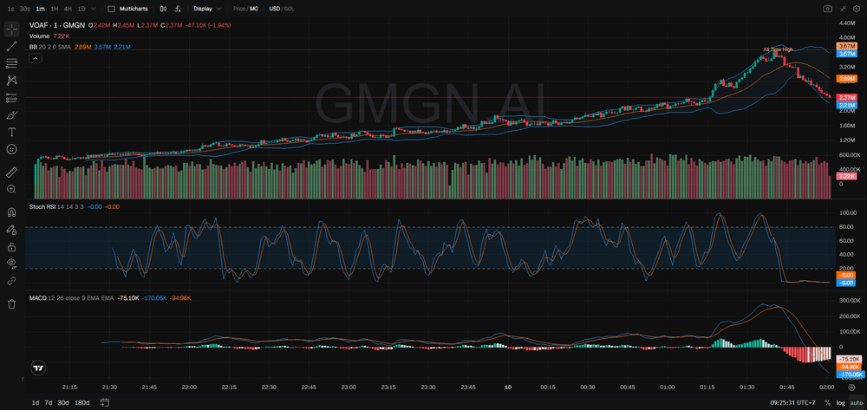Show values in SOL
Screen dimensions: 867x410
(290, 9)
